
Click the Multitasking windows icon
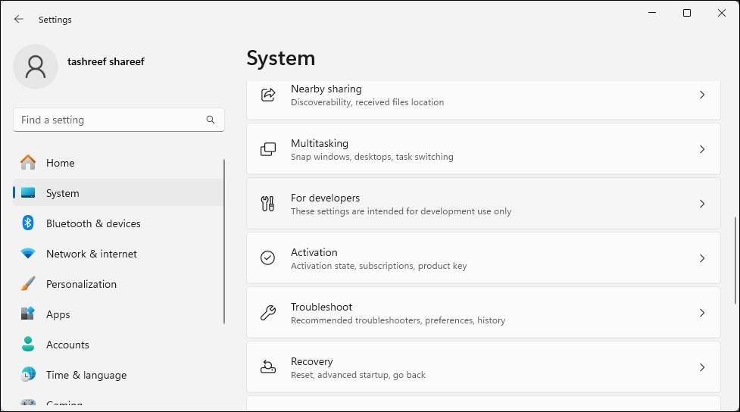tap(267, 149)
